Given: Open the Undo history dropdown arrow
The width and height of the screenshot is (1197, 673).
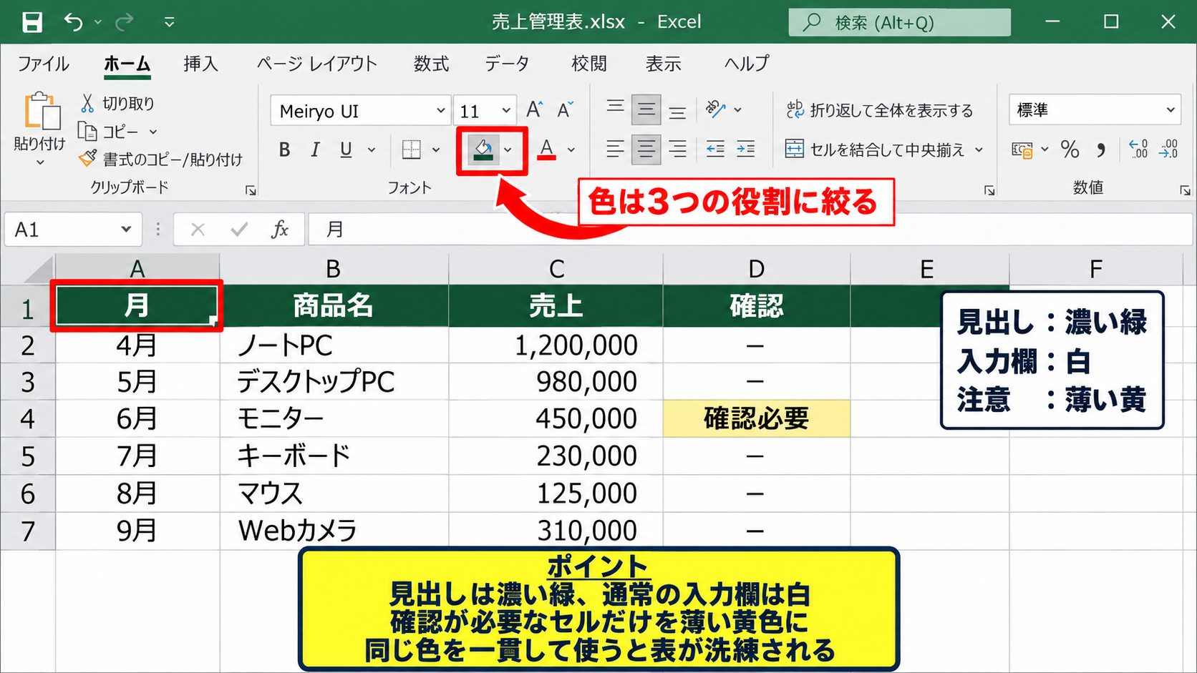Looking at the screenshot, I should pyautogui.click(x=98, y=23).
